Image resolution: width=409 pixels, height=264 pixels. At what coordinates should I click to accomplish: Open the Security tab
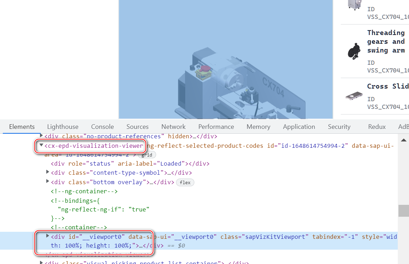point(339,127)
